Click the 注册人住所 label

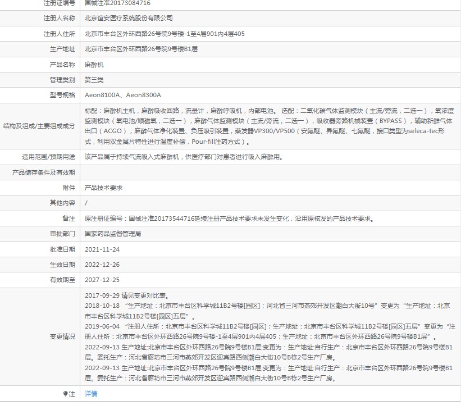(x=60, y=34)
